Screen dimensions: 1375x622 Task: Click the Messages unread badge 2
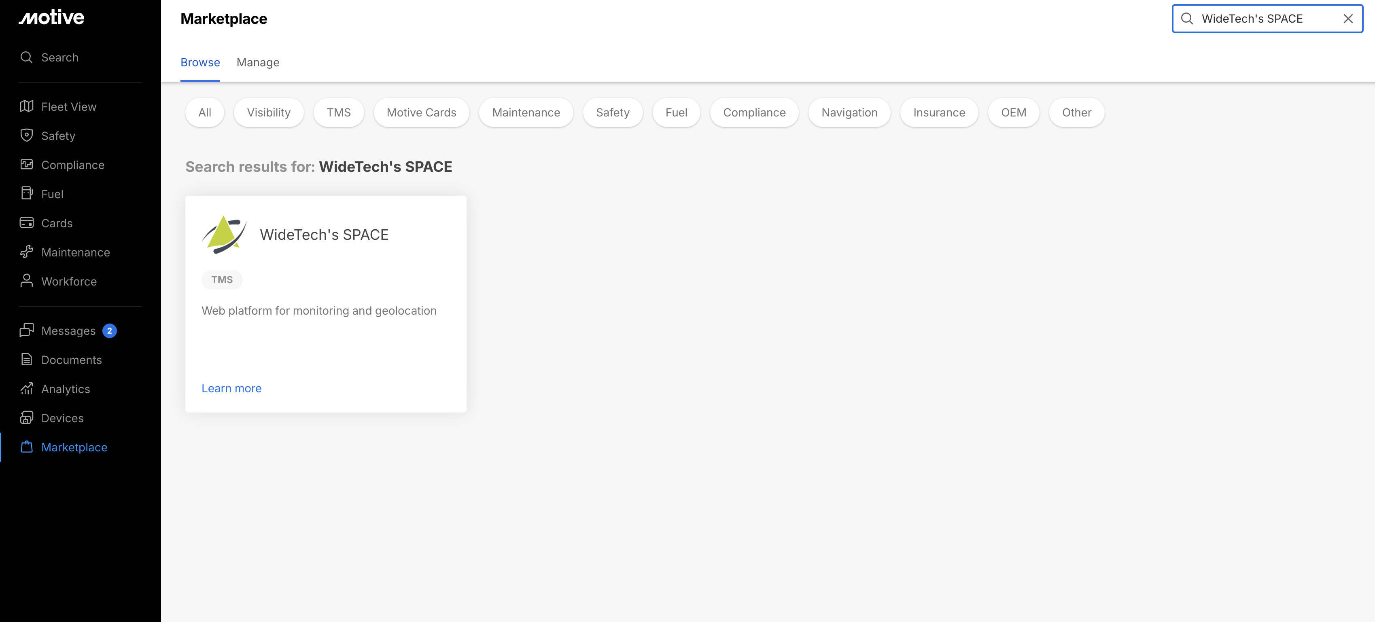[x=109, y=331]
